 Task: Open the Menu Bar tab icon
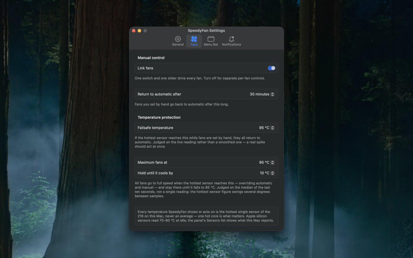click(211, 39)
